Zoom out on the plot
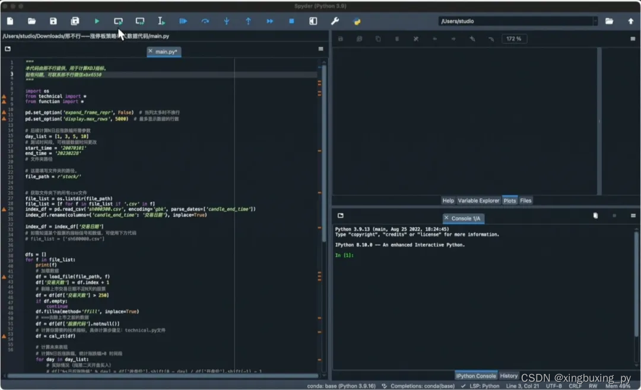 [491, 39]
